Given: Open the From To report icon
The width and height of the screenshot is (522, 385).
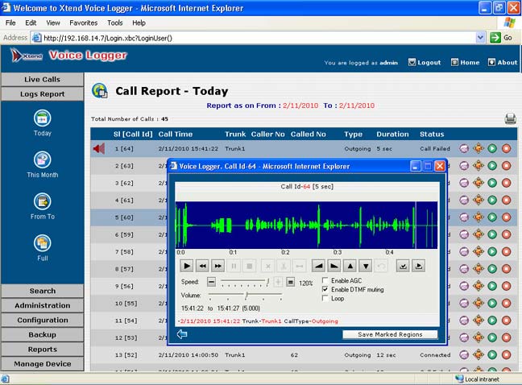Looking at the screenshot, I should click(42, 201).
